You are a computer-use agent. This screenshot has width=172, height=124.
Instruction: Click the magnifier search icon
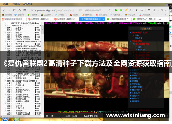point(109,10)
